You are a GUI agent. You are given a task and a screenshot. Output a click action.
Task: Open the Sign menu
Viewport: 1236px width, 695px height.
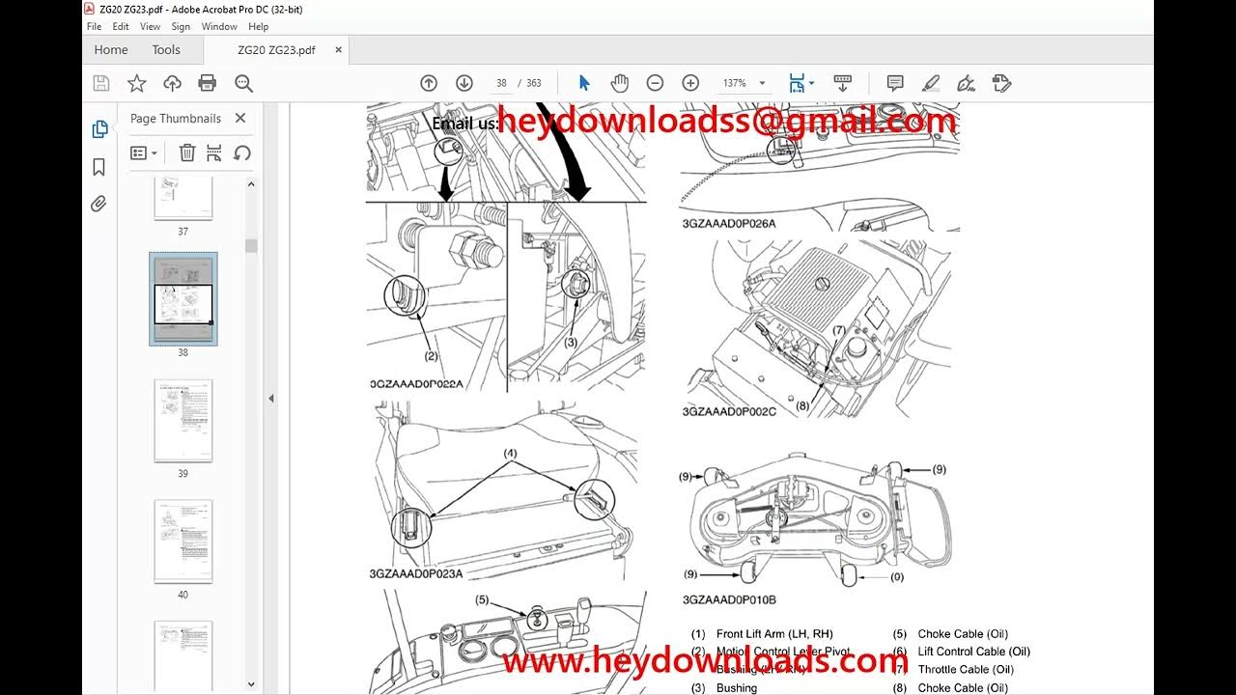click(x=181, y=27)
